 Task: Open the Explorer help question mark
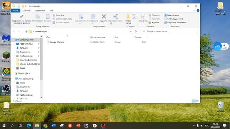point(198,10)
